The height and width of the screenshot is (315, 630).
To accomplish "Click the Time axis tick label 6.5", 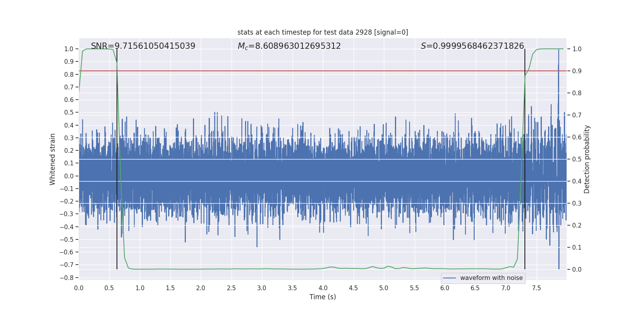I will [x=475, y=288].
